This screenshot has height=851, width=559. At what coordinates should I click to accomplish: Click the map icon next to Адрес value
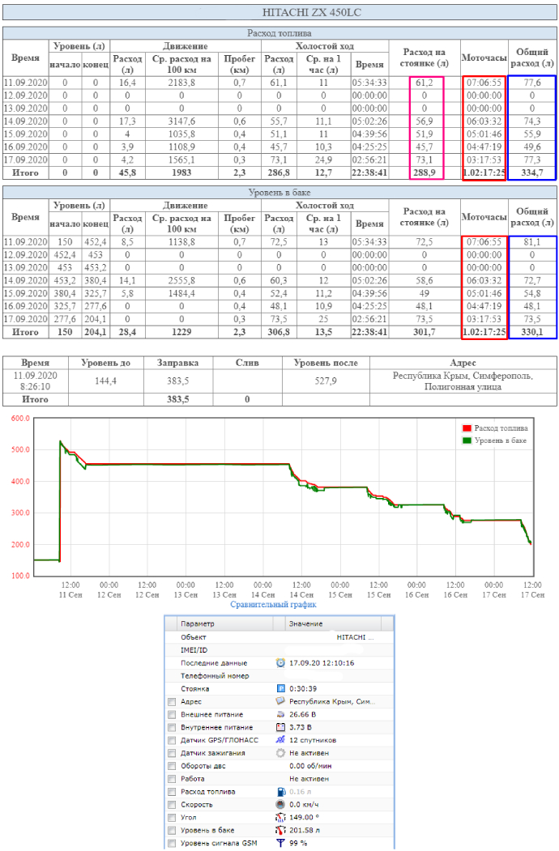coord(280,701)
